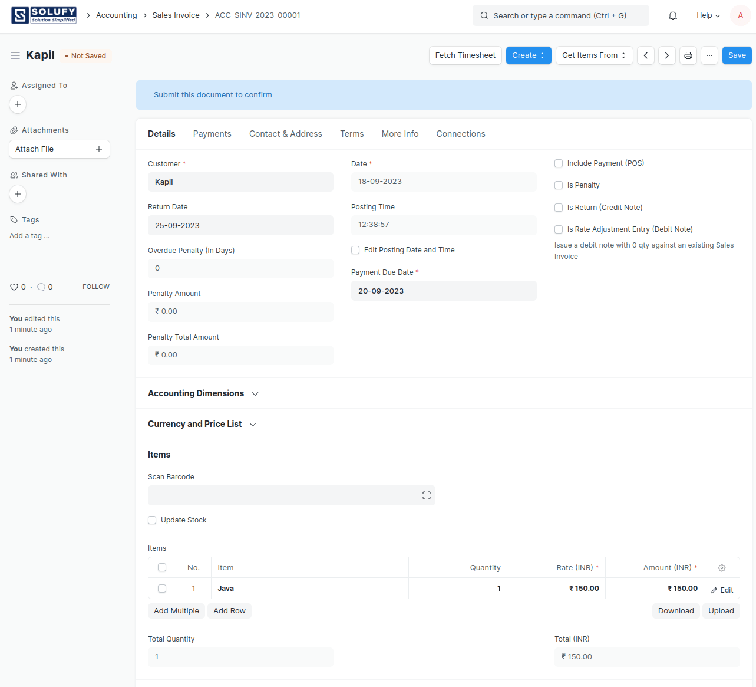Viewport: 756px width, 687px height.
Task: Click the Date field 18-09-2023
Action: (444, 182)
